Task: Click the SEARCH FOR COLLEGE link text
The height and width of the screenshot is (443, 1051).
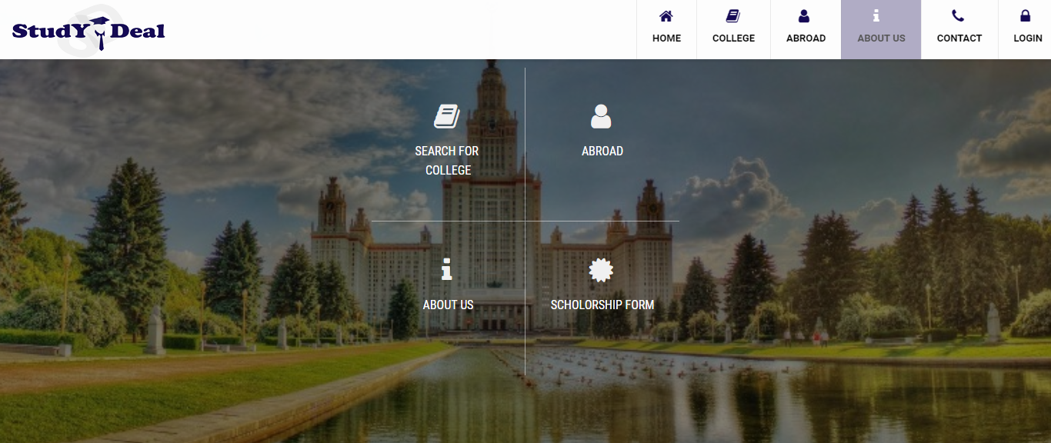Action: [448, 161]
